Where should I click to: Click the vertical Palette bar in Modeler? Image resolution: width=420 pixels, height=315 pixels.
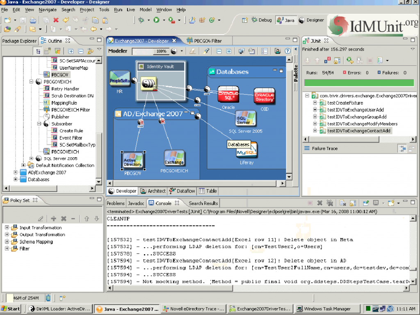(296, 74)
